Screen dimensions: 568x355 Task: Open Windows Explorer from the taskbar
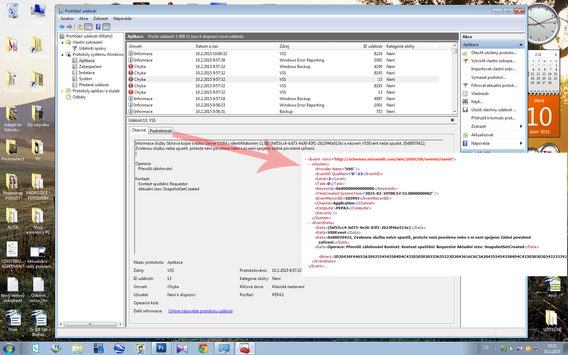pyautogui.click(x=77, y=348)
